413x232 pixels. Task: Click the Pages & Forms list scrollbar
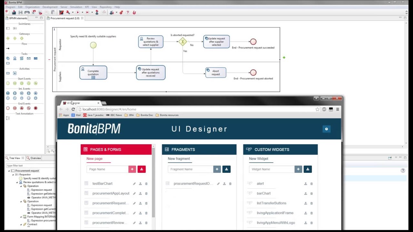click(x=154, y=182)
